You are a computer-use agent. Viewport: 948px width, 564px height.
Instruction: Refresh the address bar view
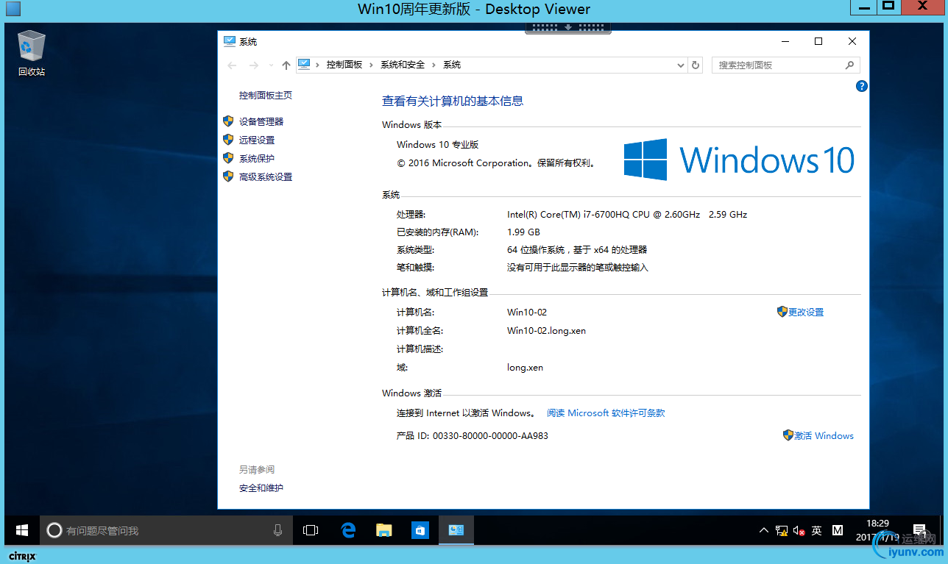point(696,65)
